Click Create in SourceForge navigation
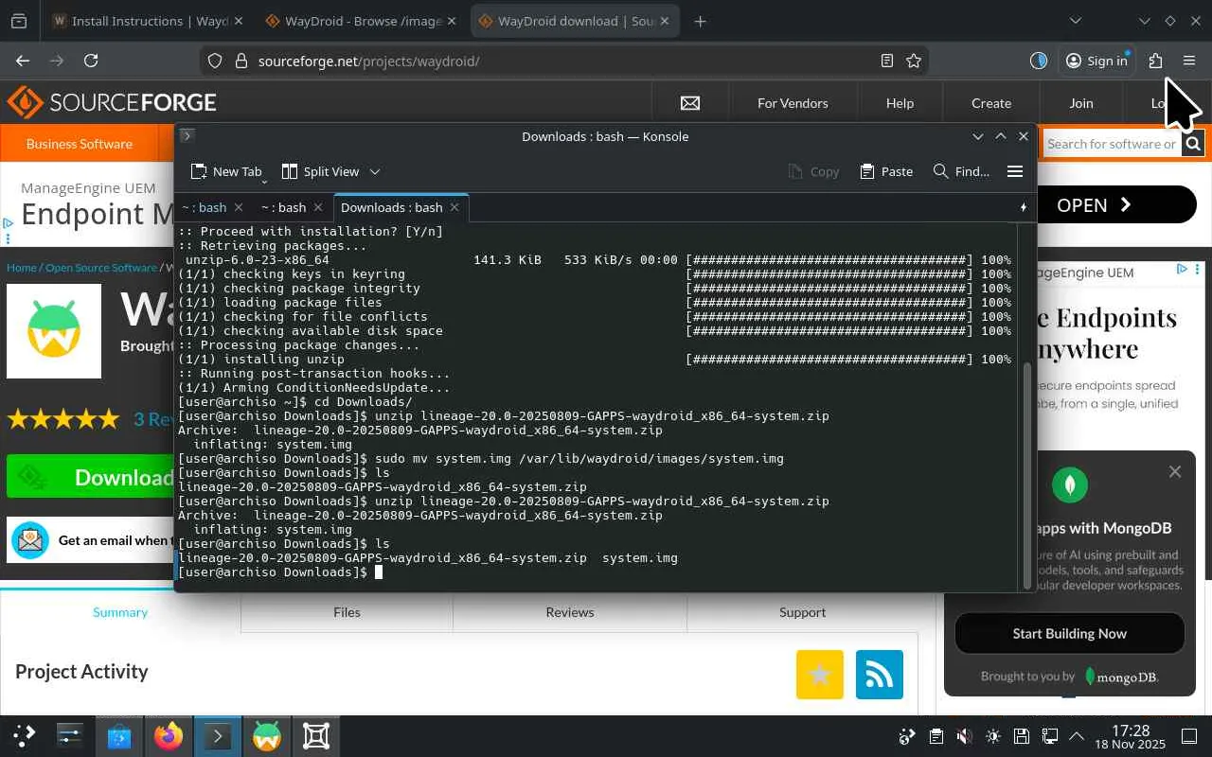Viewport: 1212px width, 757px height. pos(991,103)
